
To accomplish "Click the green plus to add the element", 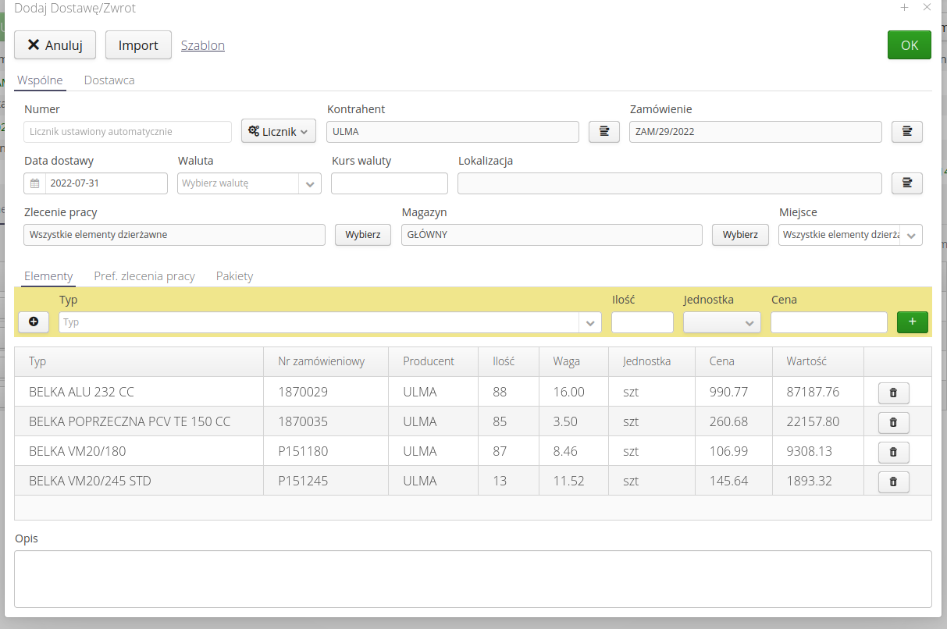I will pos(912,322).
